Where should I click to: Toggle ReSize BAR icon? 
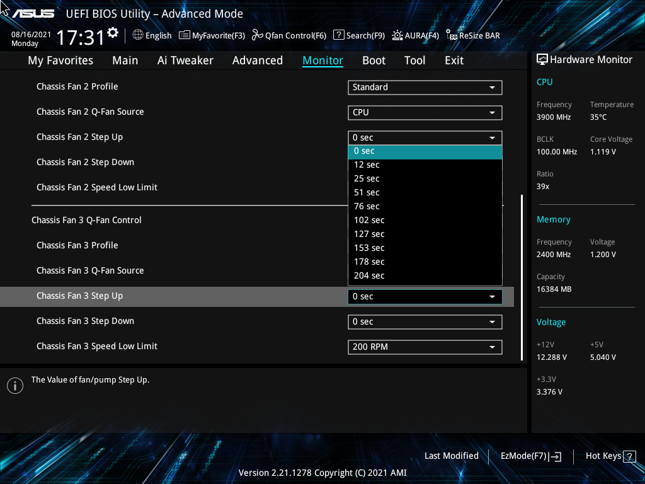[452, 35]
